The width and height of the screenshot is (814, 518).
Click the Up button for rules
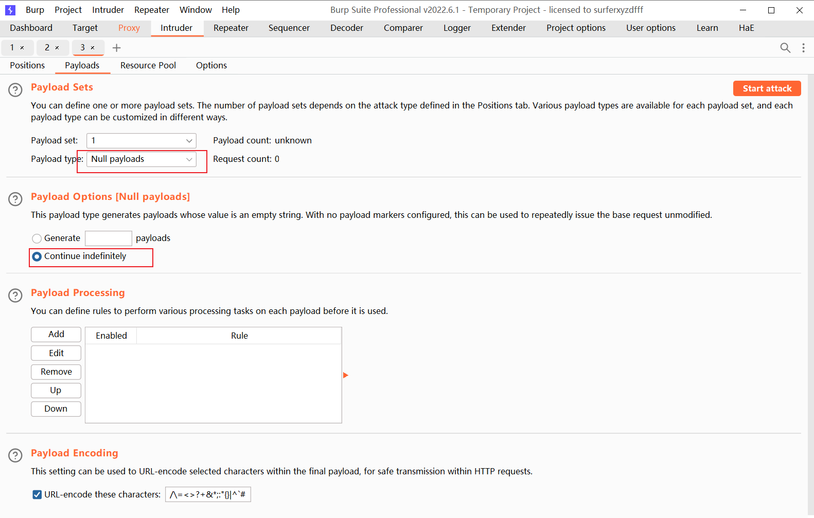tap(56, 390)
